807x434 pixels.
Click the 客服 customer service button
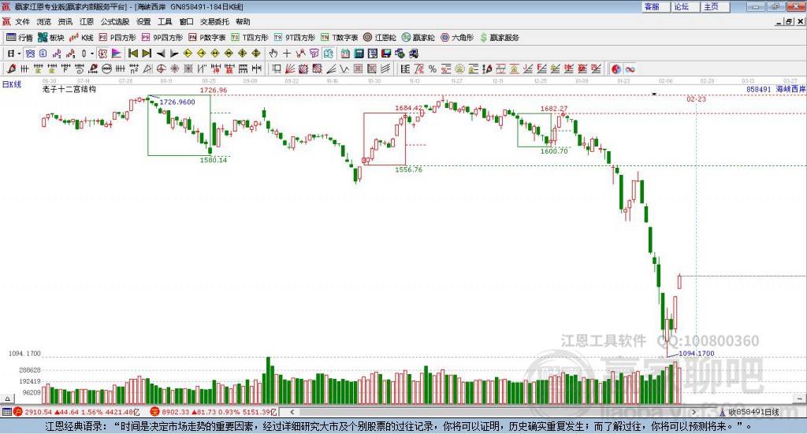656,6
